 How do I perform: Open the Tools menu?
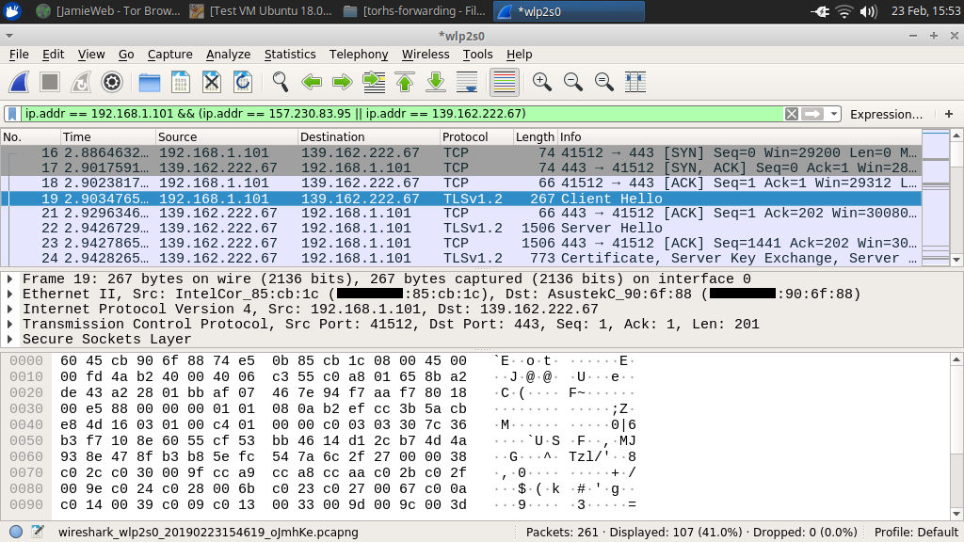(x=477, y=54)
